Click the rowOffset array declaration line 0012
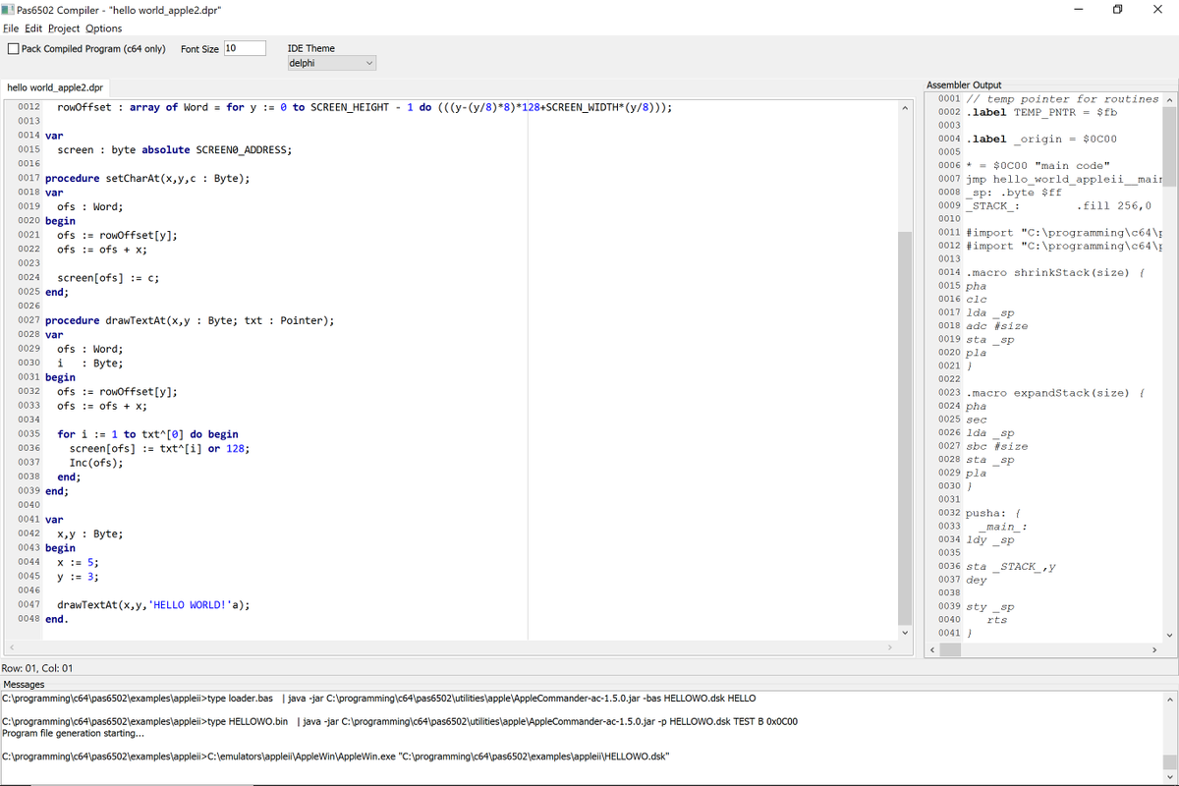 [365, 107]
